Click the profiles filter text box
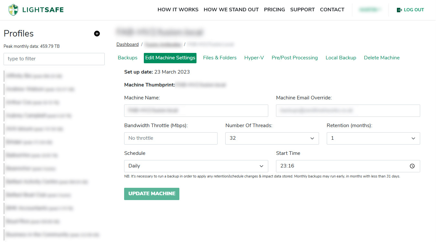 (x=54, y=59)
